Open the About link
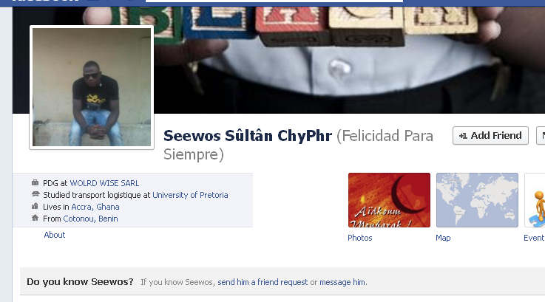The image size is (545, 302). point(55,235)
